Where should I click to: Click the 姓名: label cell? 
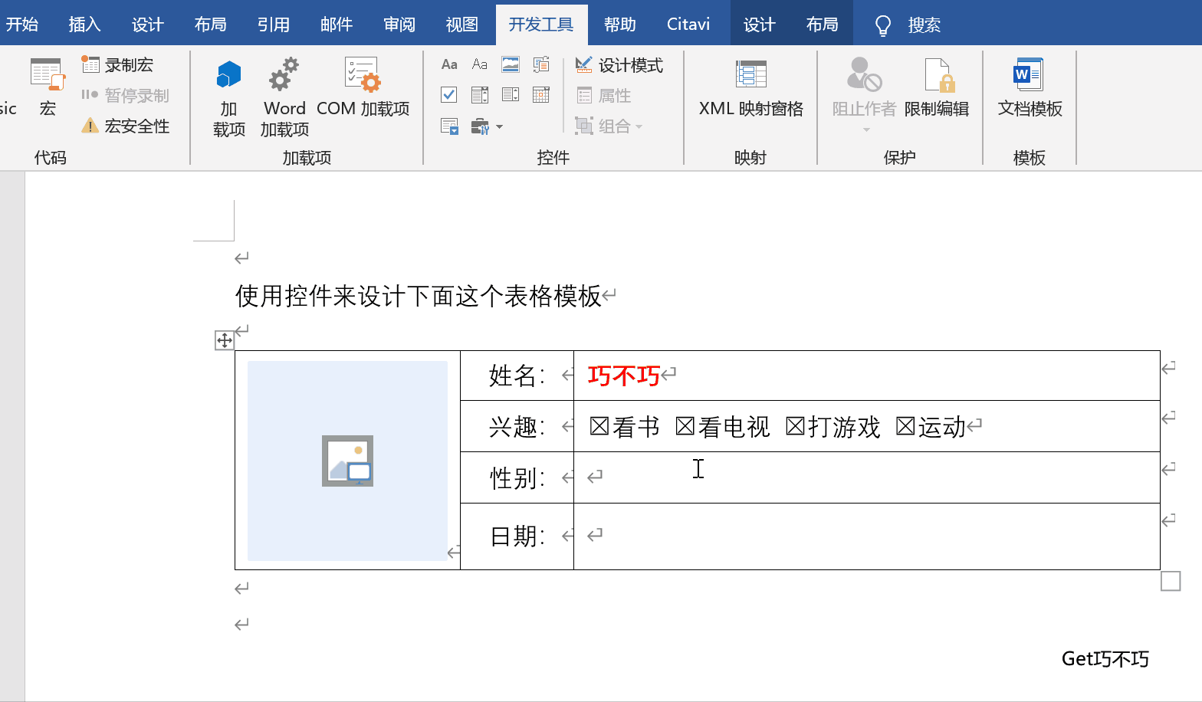(517, 376)
